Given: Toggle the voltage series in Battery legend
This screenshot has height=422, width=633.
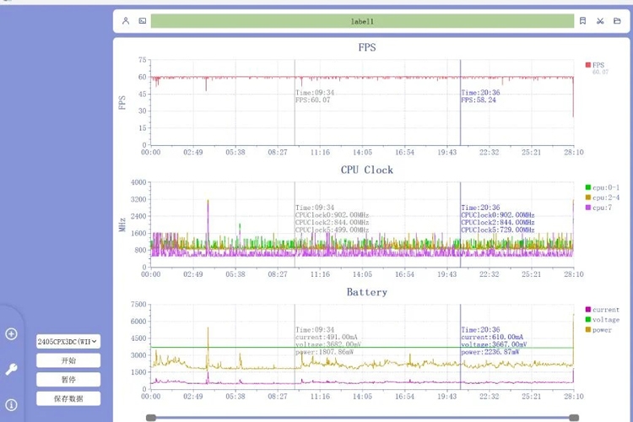Looking at the screenshot, I should pos(603,320).
